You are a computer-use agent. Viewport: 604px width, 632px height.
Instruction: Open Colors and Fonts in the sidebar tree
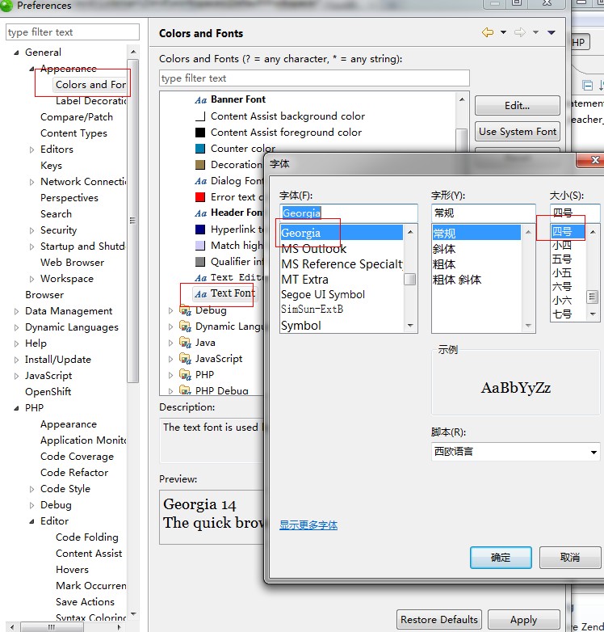(91, 85)
